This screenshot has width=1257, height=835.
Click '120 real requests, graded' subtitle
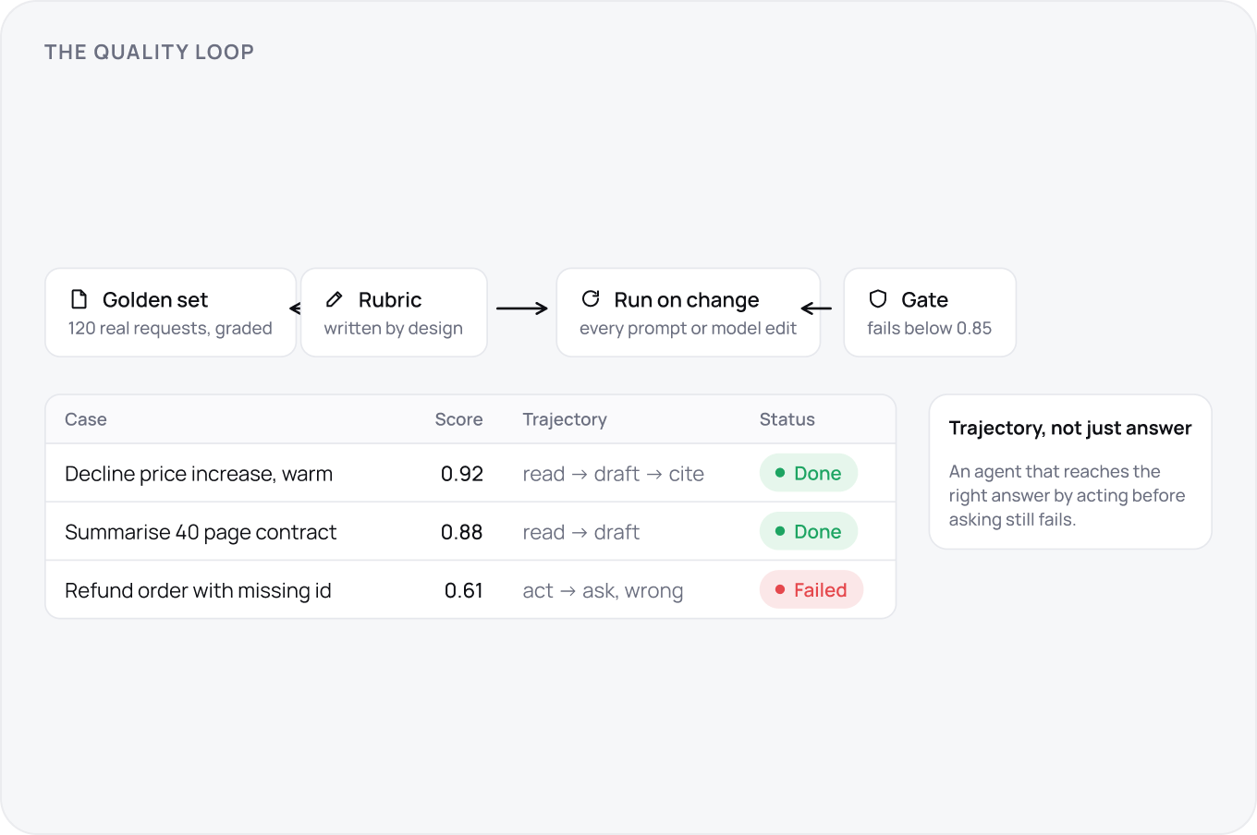[x=170, y=329]
